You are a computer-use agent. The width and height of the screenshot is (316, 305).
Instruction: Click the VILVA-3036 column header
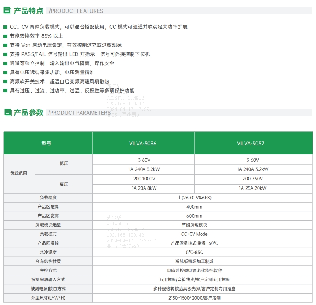pos(143,144)
